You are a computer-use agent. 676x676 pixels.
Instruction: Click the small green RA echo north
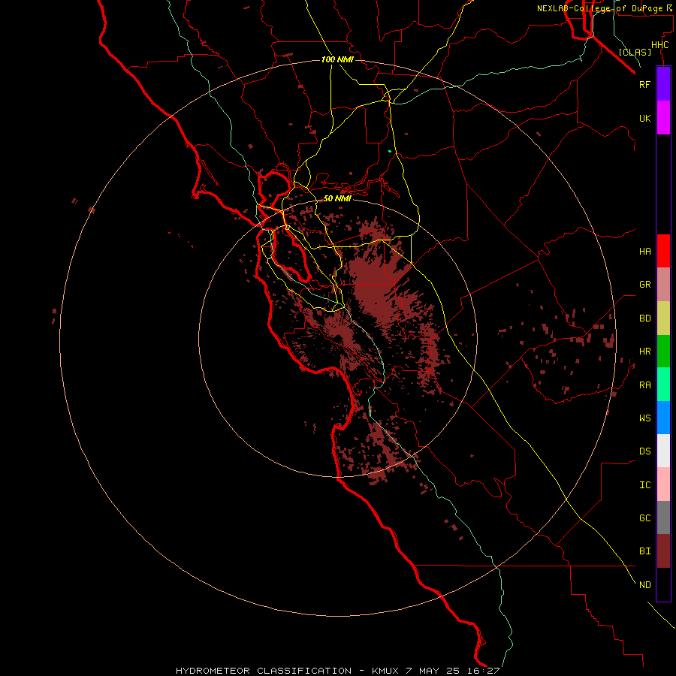(390, 151)
